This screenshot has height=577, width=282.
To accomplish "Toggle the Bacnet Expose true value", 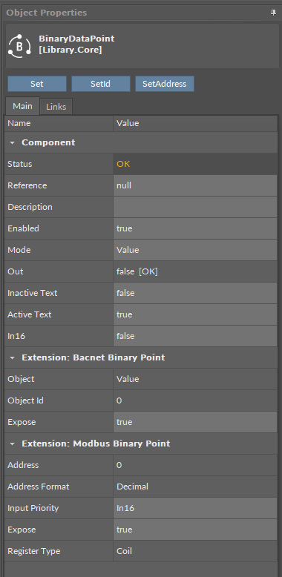I will click(195, 422).
